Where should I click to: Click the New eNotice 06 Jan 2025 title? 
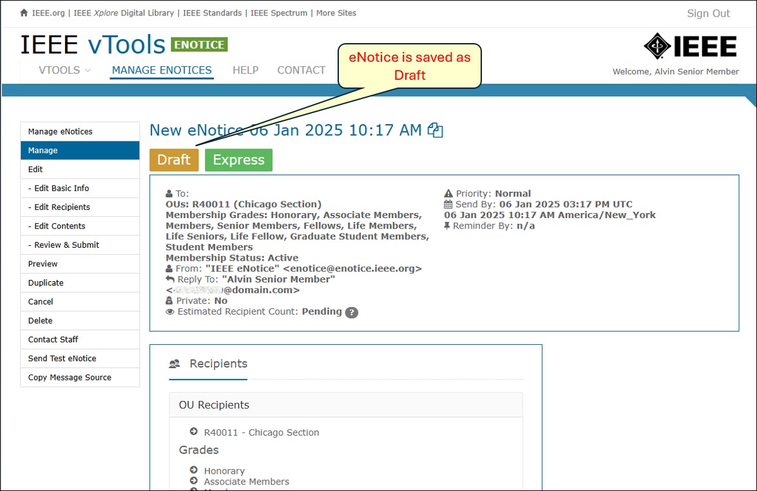point(285,130)
